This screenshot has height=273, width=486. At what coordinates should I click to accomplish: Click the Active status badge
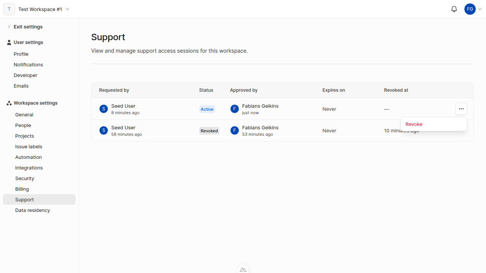point(207,109)
